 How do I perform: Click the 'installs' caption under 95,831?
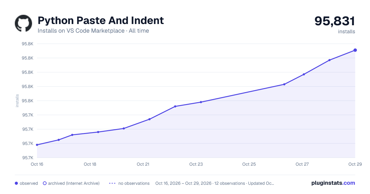click(347, 31)
